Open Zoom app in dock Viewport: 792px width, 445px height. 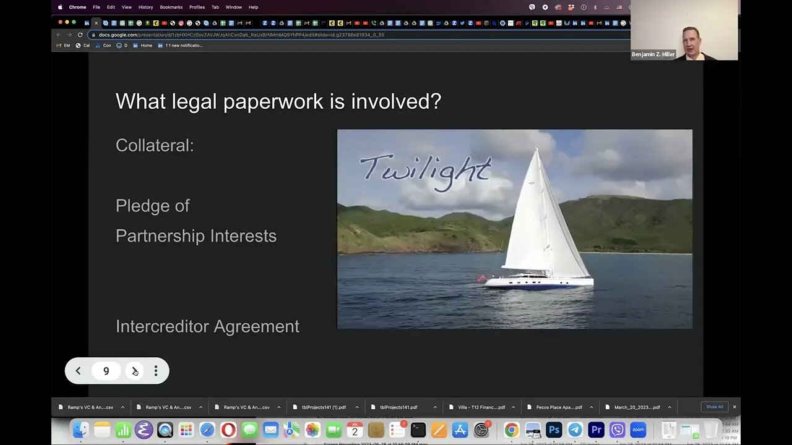click(638, 430)
